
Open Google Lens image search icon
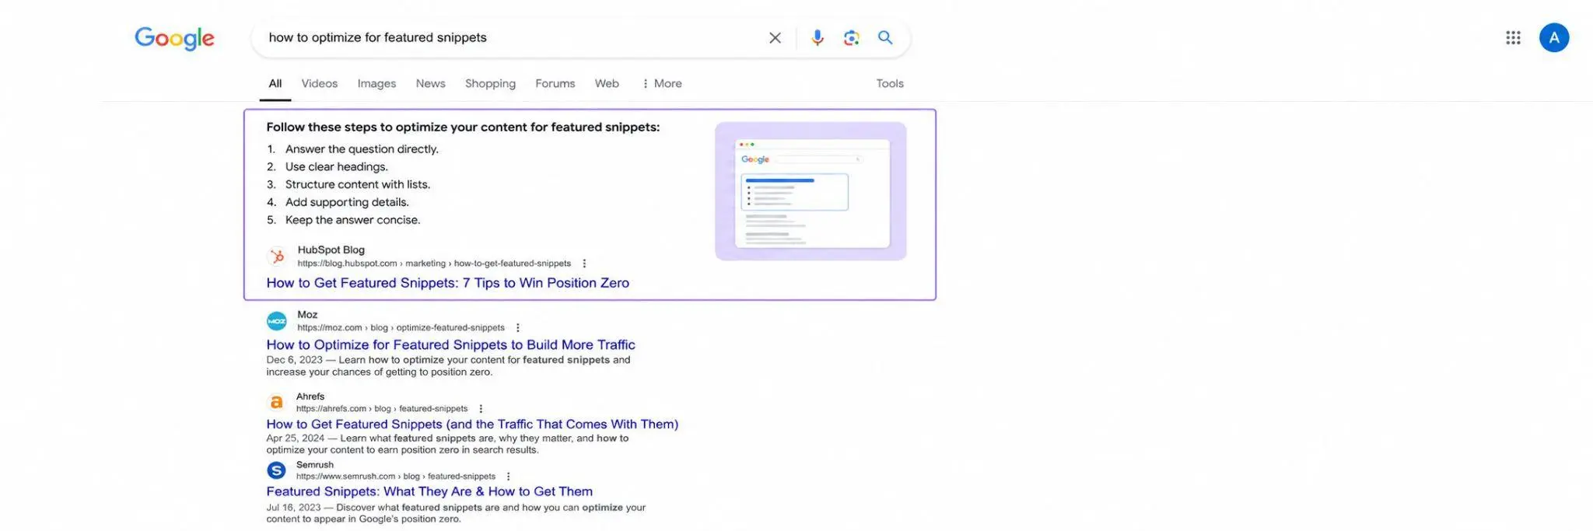(x=851, y=37)
